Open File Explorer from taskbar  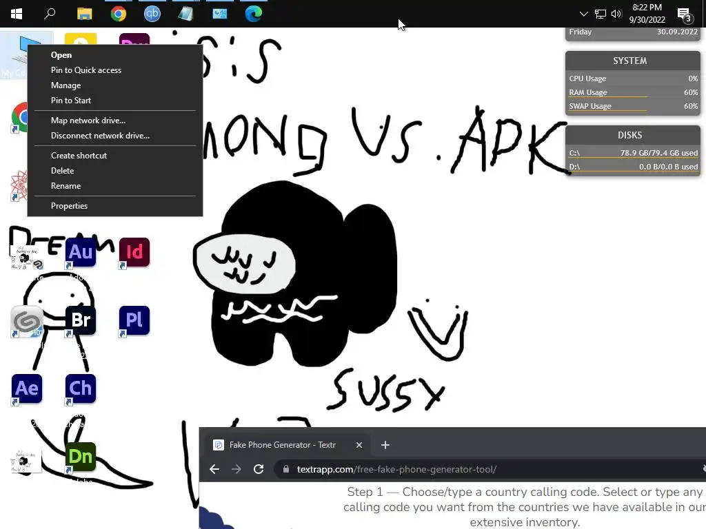coord(84,14)
